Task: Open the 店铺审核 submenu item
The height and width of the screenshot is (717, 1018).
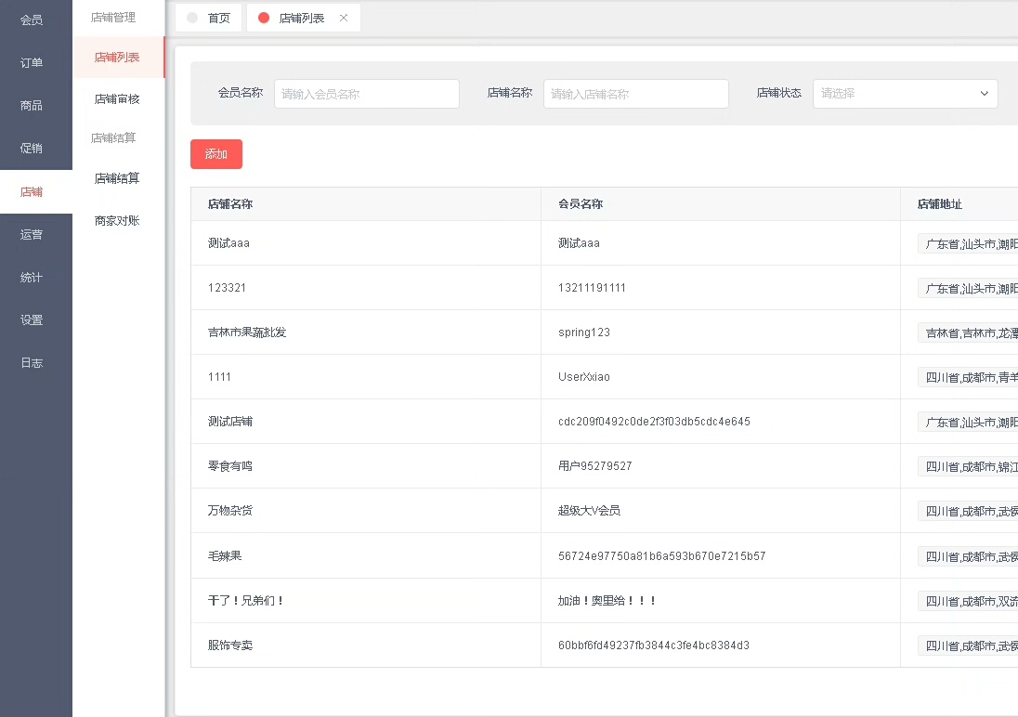Action: tap(117, 98)
